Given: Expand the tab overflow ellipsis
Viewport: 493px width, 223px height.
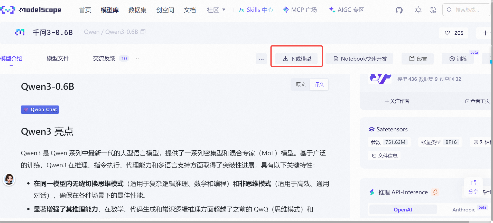Looking at the screenshot, I should (138, 58).
